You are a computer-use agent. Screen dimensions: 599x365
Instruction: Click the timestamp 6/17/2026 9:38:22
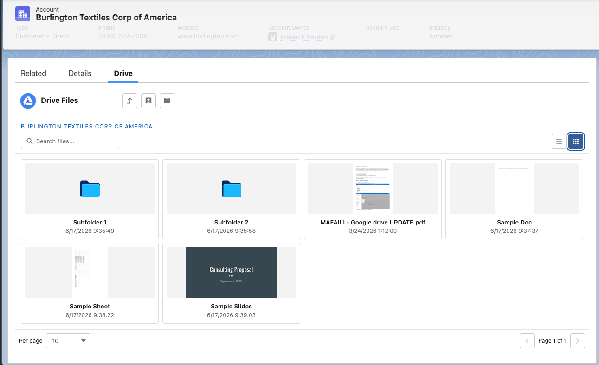90,315
